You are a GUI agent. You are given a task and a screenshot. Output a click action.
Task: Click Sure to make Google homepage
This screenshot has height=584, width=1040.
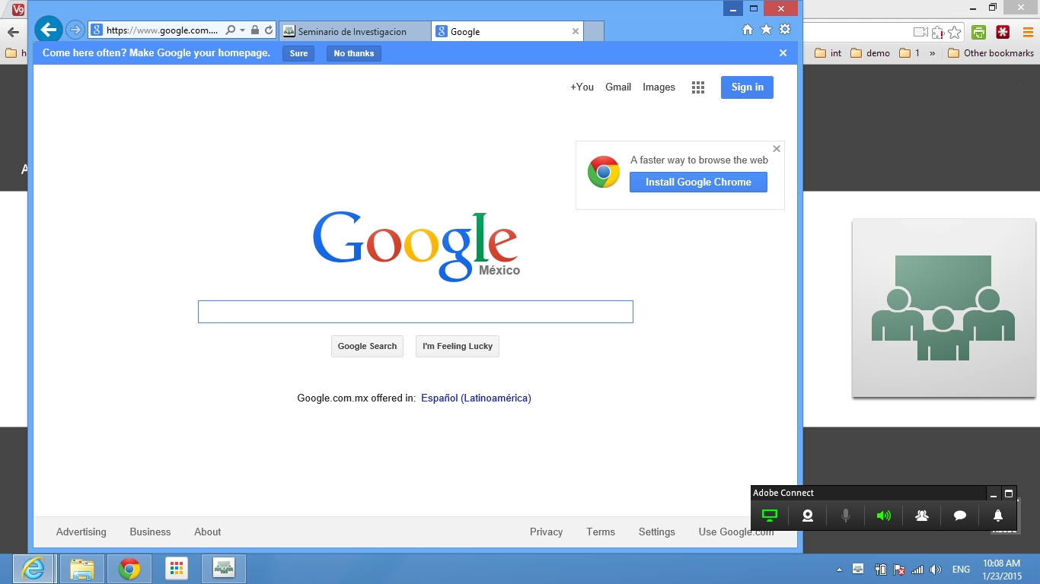(x=298, y=53)
